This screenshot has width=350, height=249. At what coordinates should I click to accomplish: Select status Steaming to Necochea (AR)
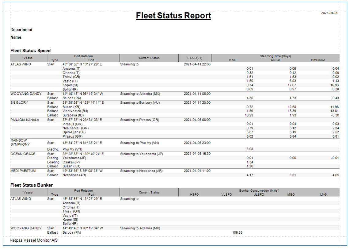coord(141,171)
